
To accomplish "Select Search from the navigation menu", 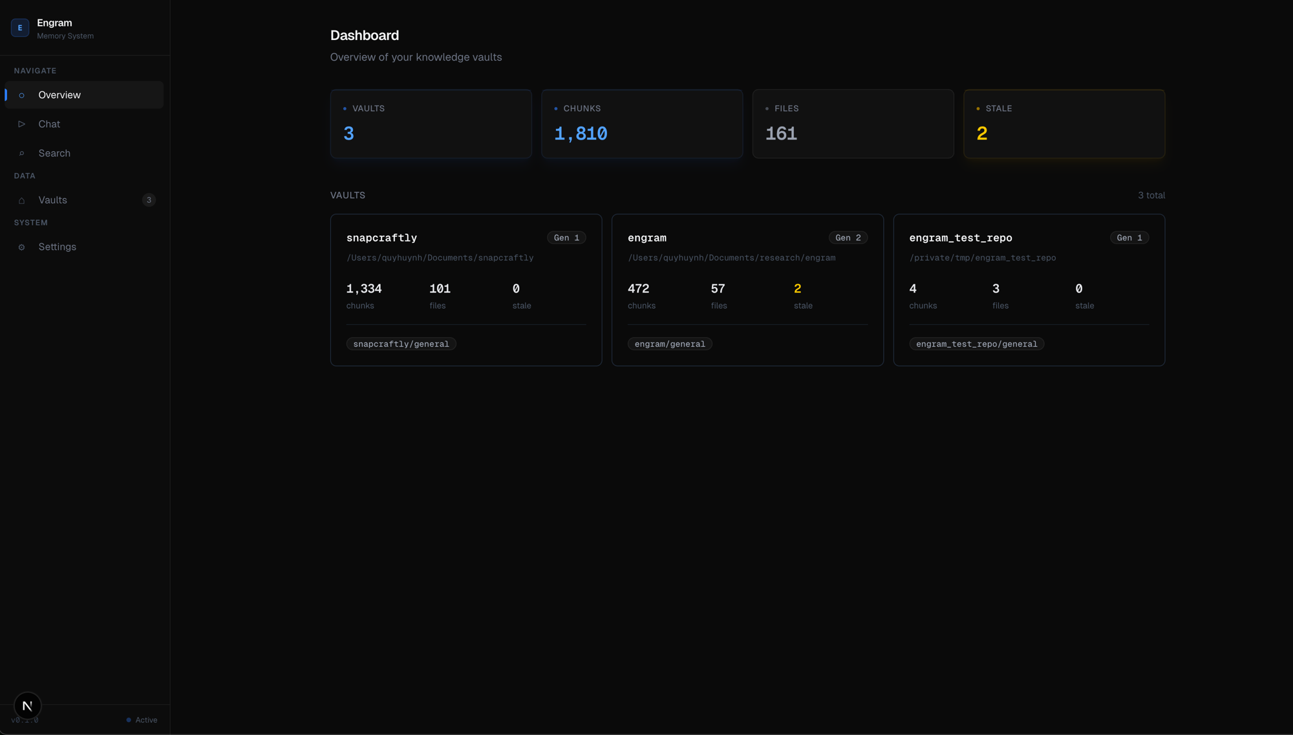I will 54,152.
